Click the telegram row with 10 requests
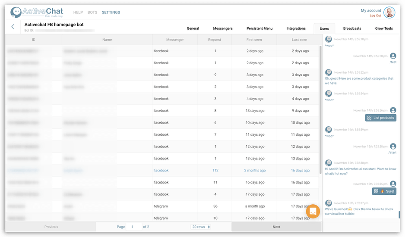 coord(162,218)
